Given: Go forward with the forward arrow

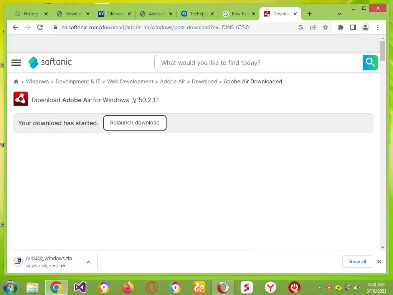Looking at the screenshot, I should pos(28,27).
